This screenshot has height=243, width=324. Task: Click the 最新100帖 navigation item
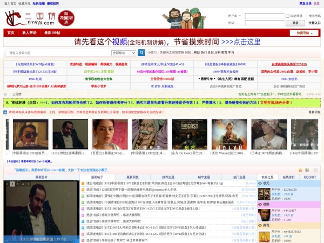51,33
